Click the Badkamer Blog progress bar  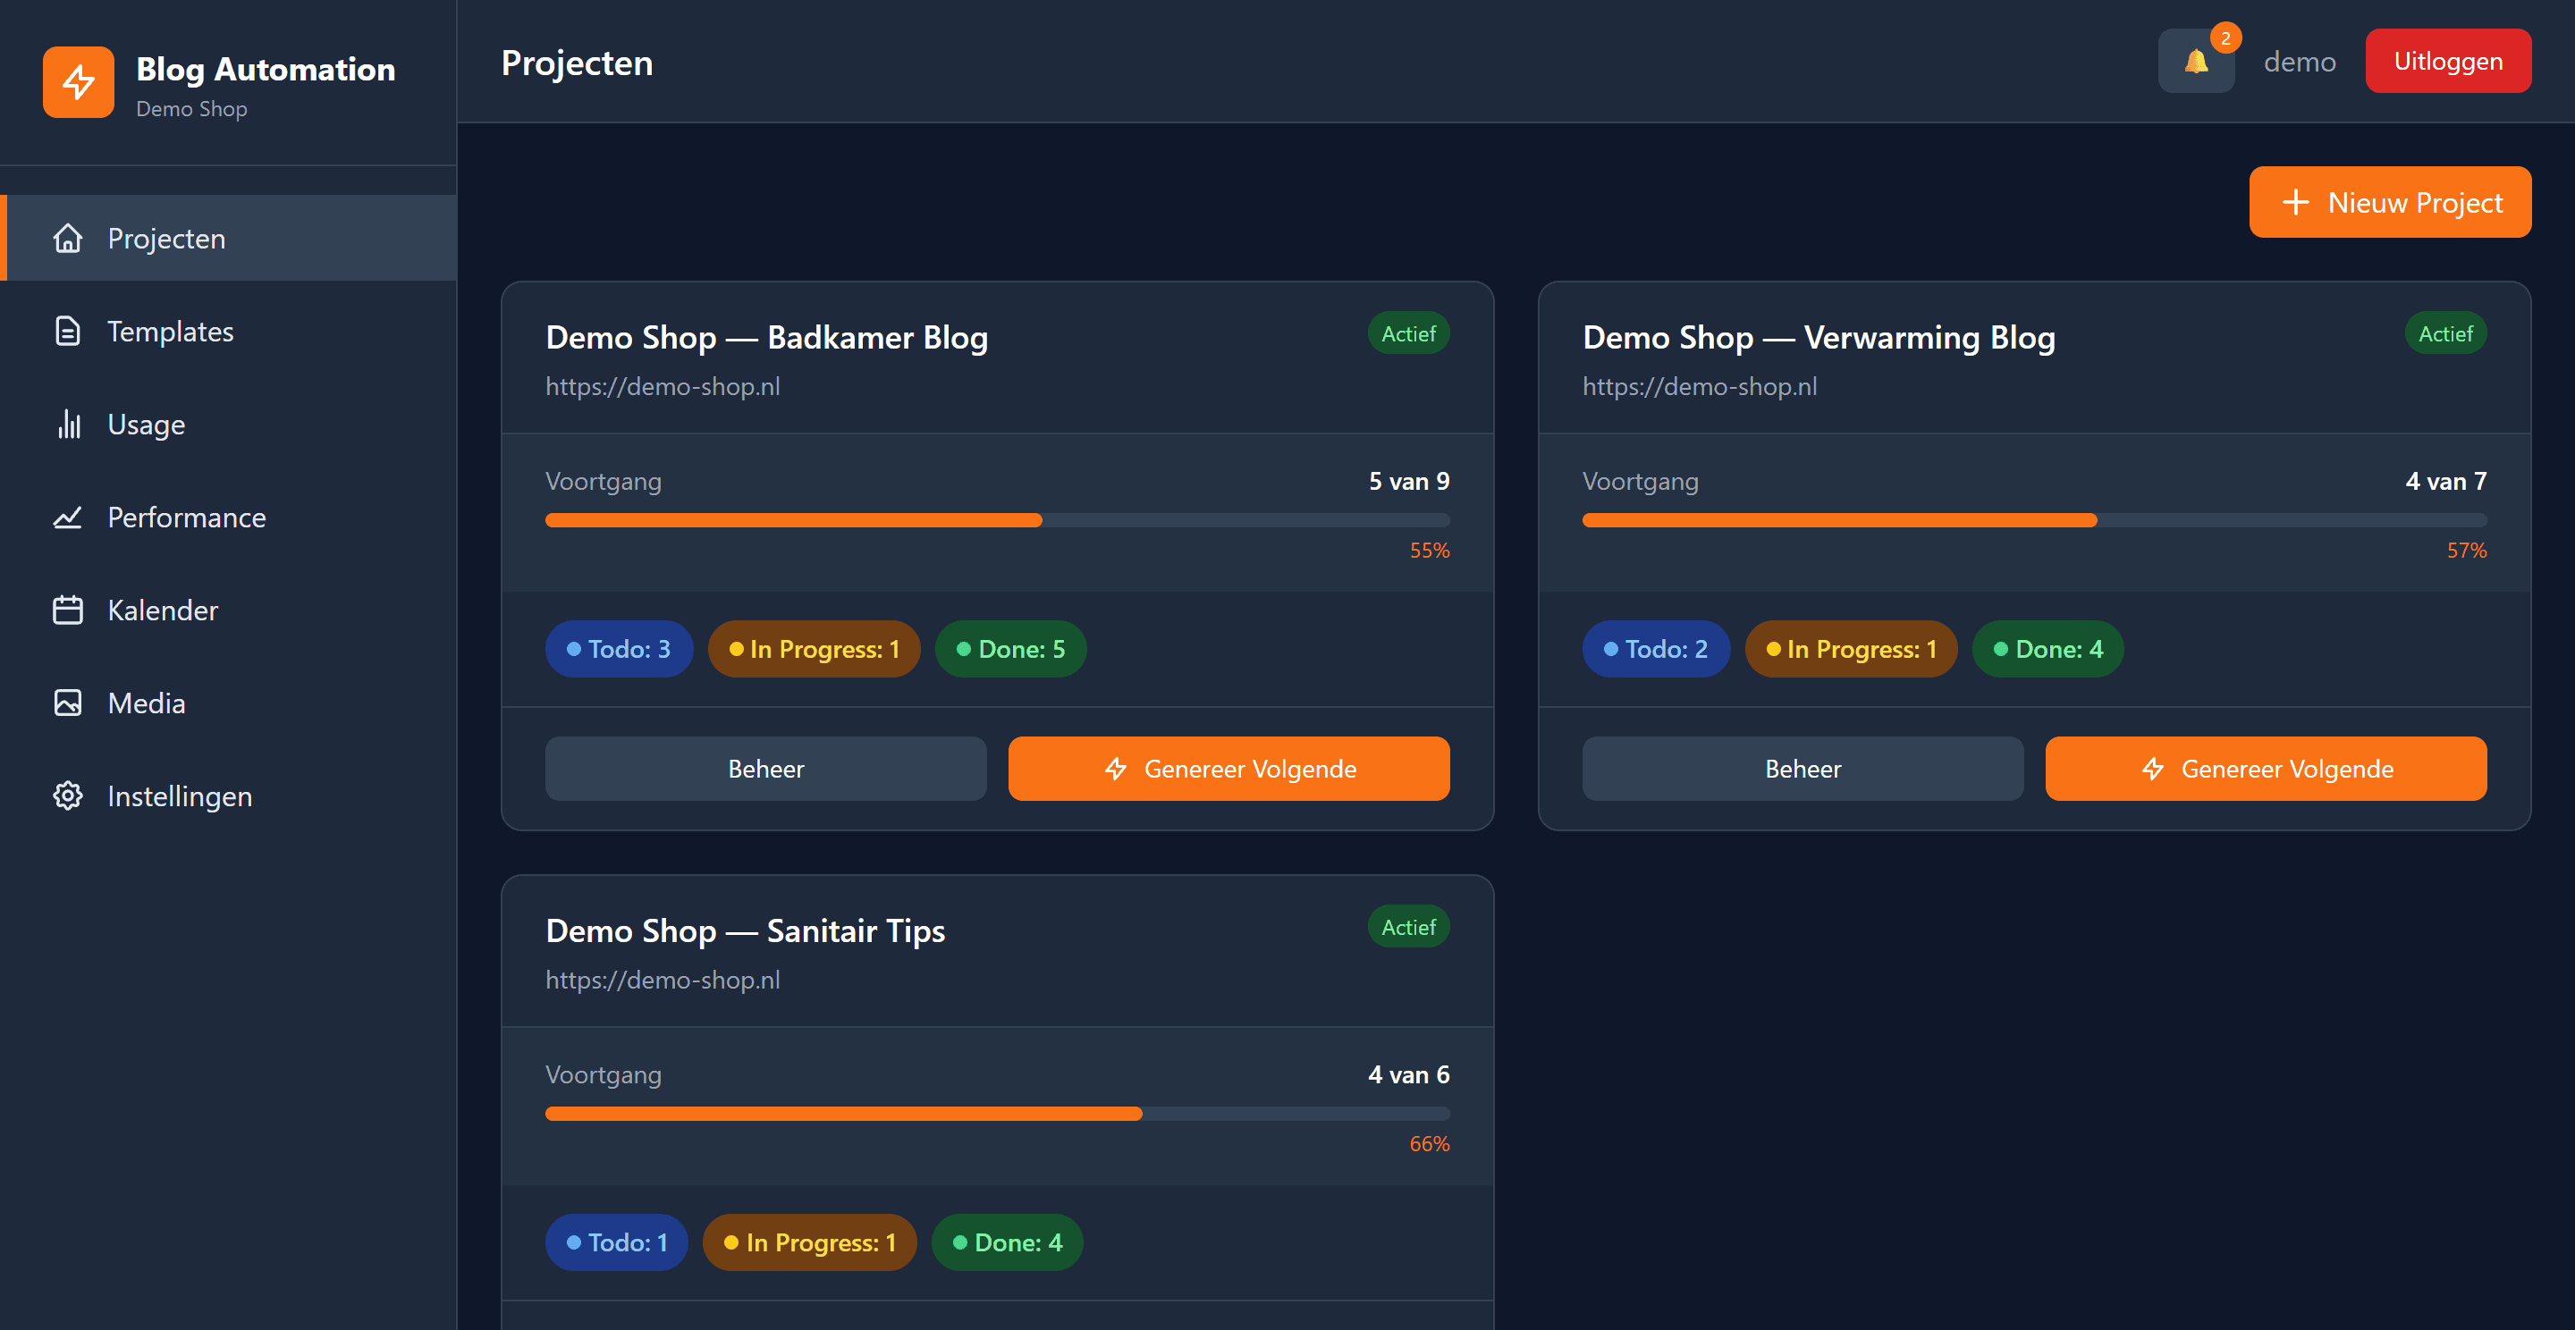pos(998,519)
